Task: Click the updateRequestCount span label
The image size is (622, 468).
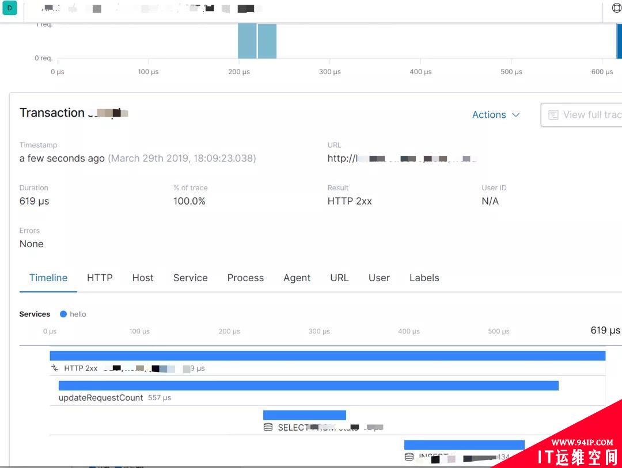Action: [x=101, y=397]
